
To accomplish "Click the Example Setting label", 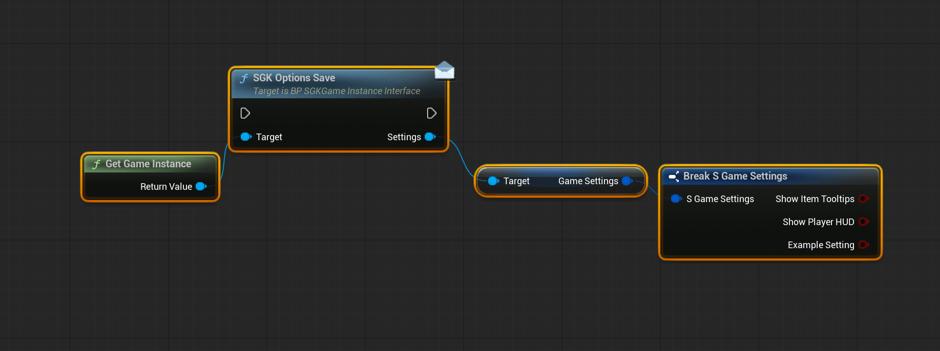I will coord(821,245).
